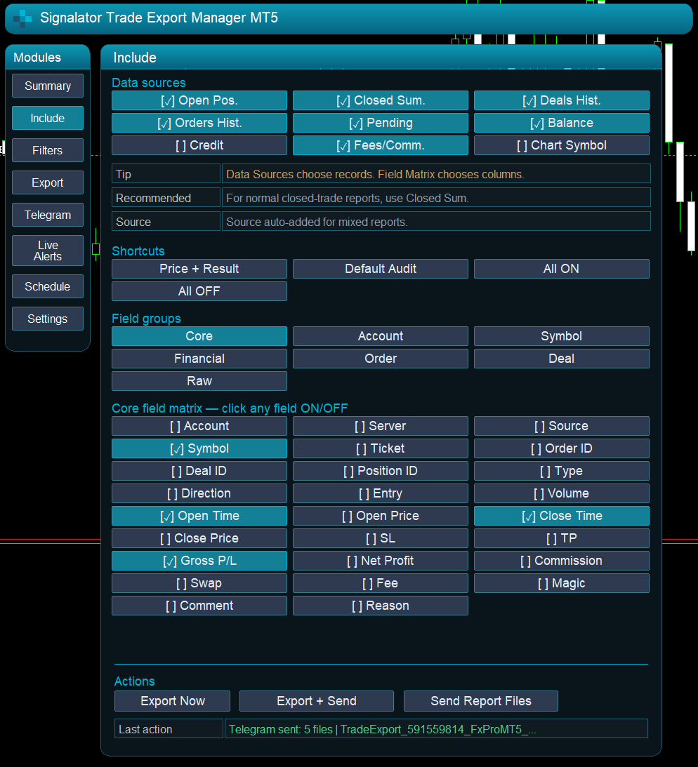Toggle the Deals Hist. data source
The height and width of the screenshot is (767, 698).
tap(562, 100)
